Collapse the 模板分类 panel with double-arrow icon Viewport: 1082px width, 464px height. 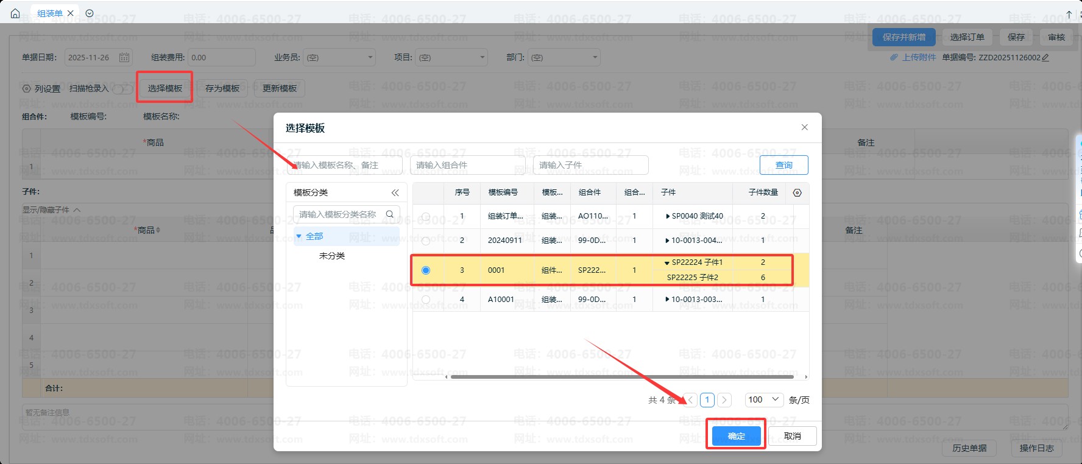pos(395,193)
